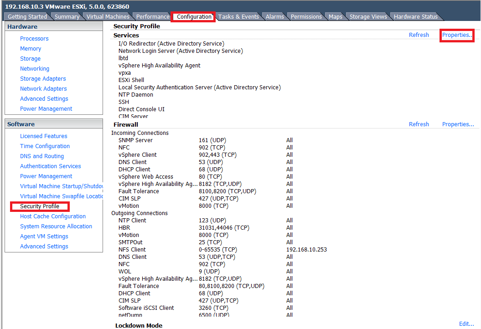Open Power Management under Hardware
This screenshot has height=329, width=481.
(x=46, y=109)
